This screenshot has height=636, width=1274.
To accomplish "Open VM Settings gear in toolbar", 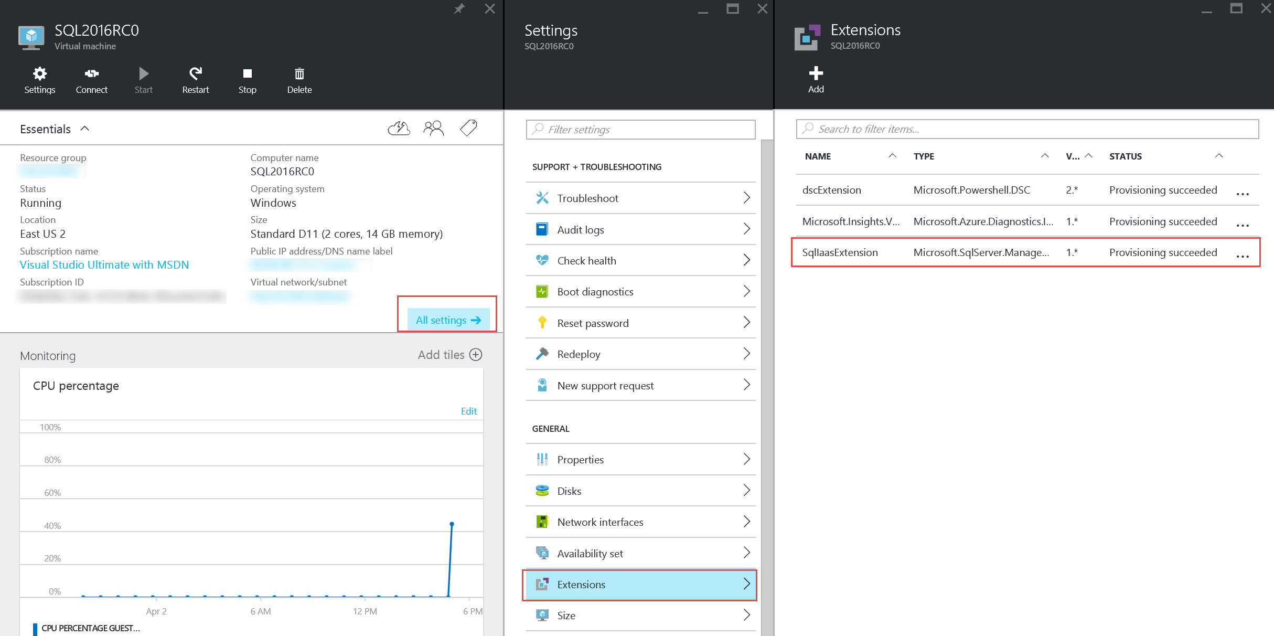I will pos(39,73).
